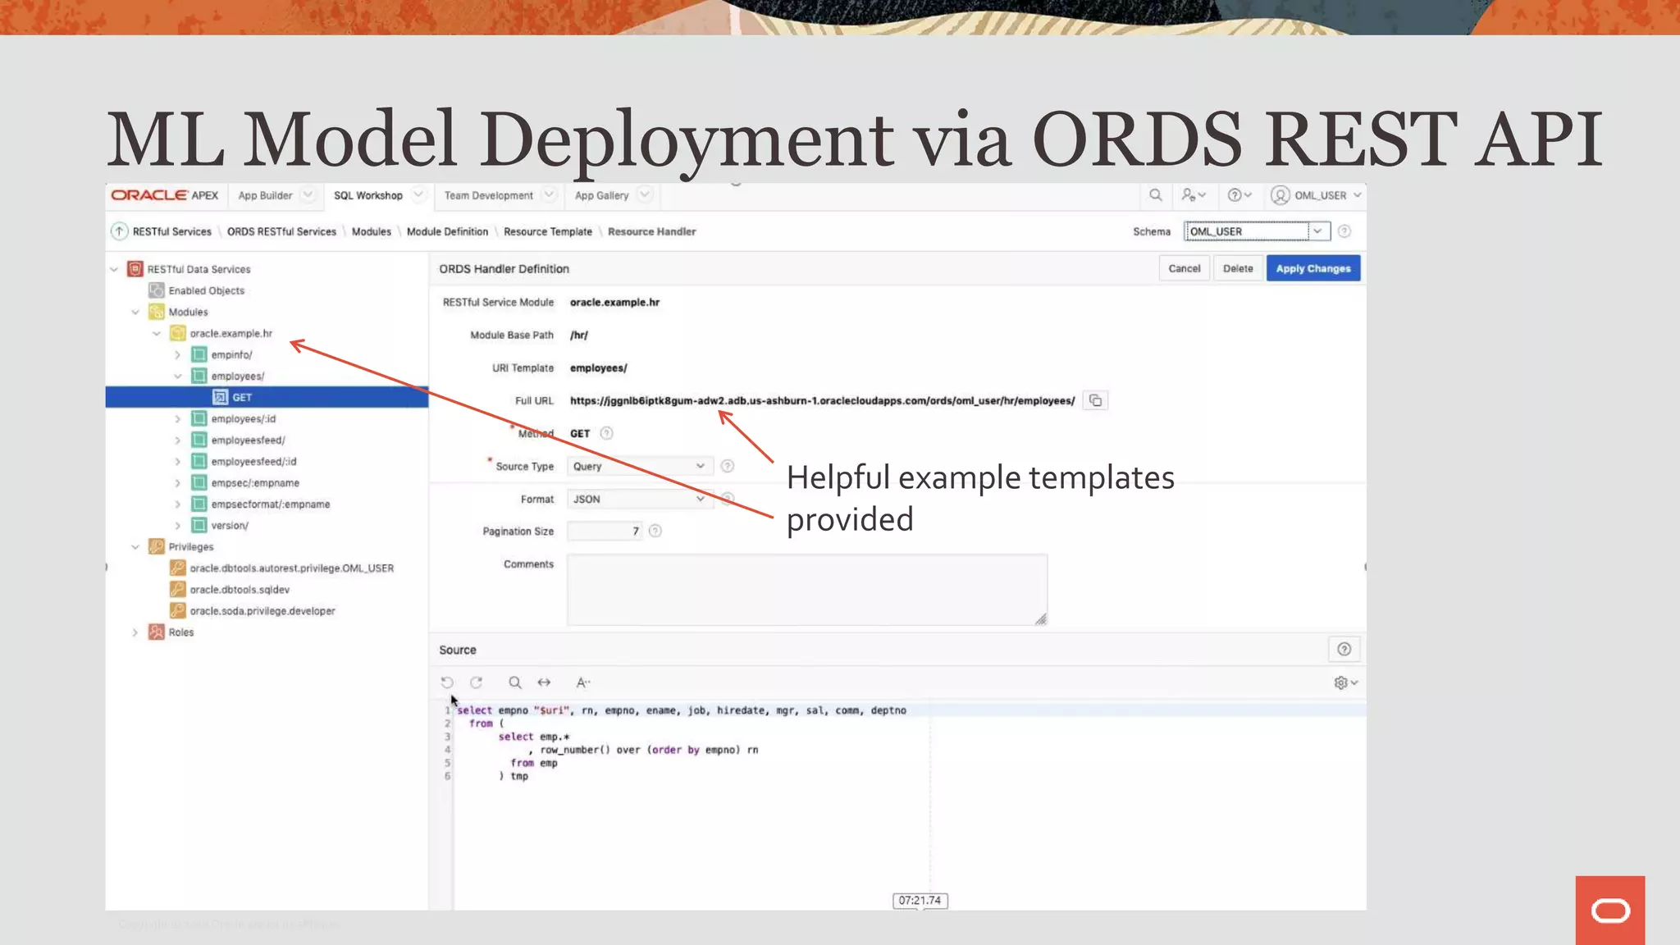Viewport: 1680px width, 945px height.
Task: Open the Source Type Query dropdown
Action: pos(640,466)
